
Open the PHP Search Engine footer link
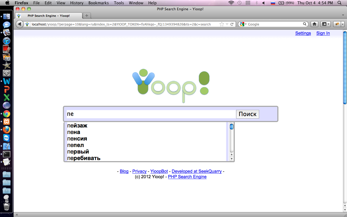click(x=187, y=177)
